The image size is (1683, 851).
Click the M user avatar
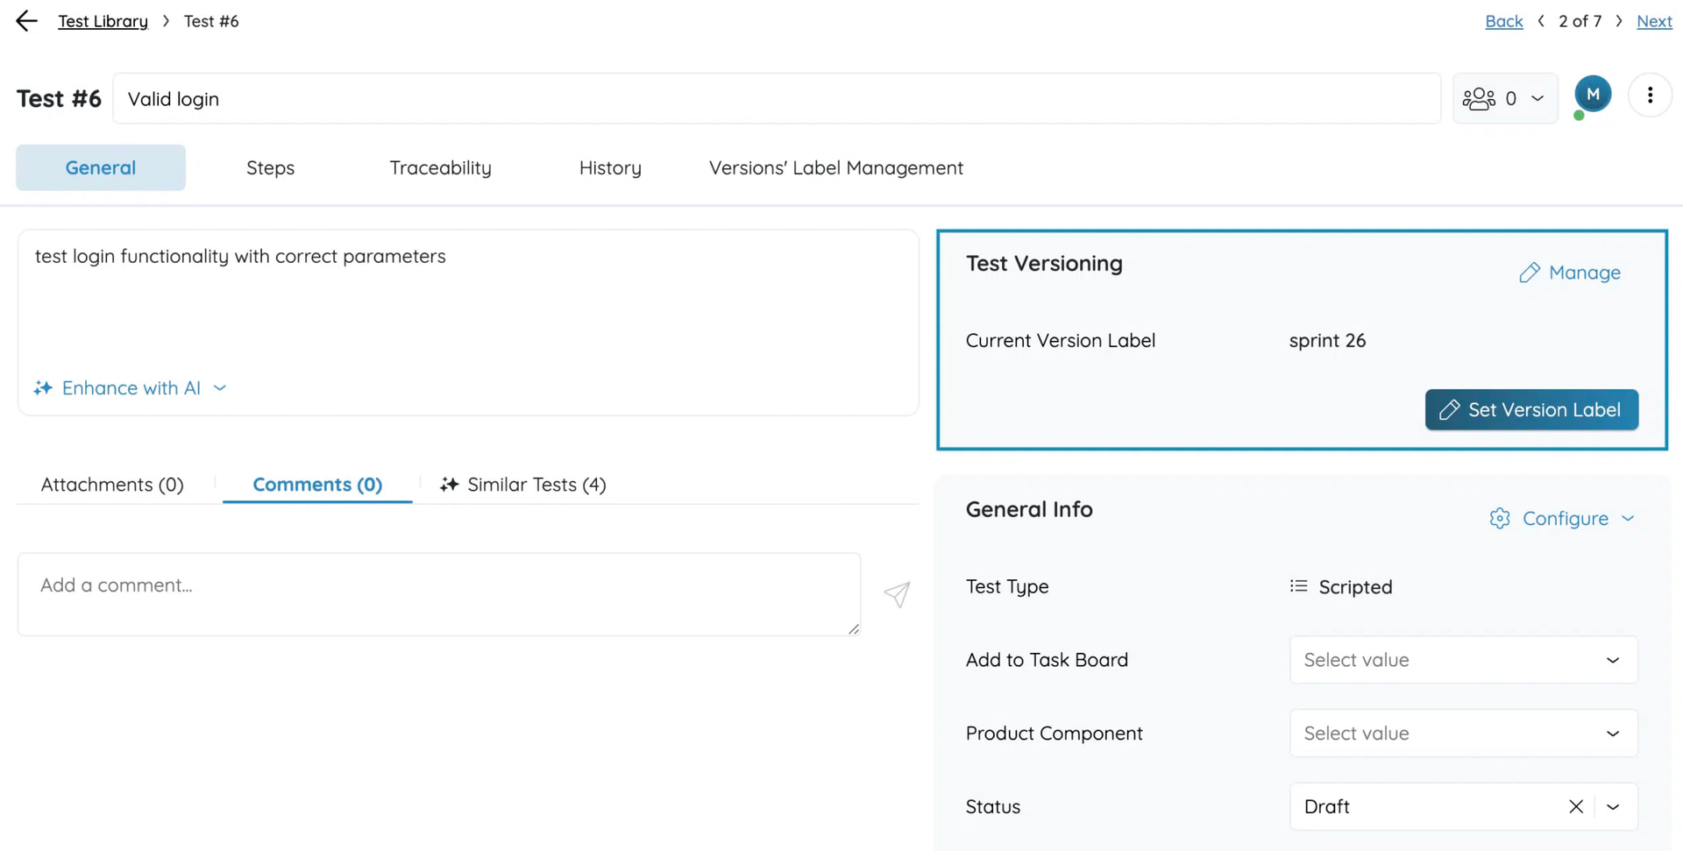point(1592,95)
